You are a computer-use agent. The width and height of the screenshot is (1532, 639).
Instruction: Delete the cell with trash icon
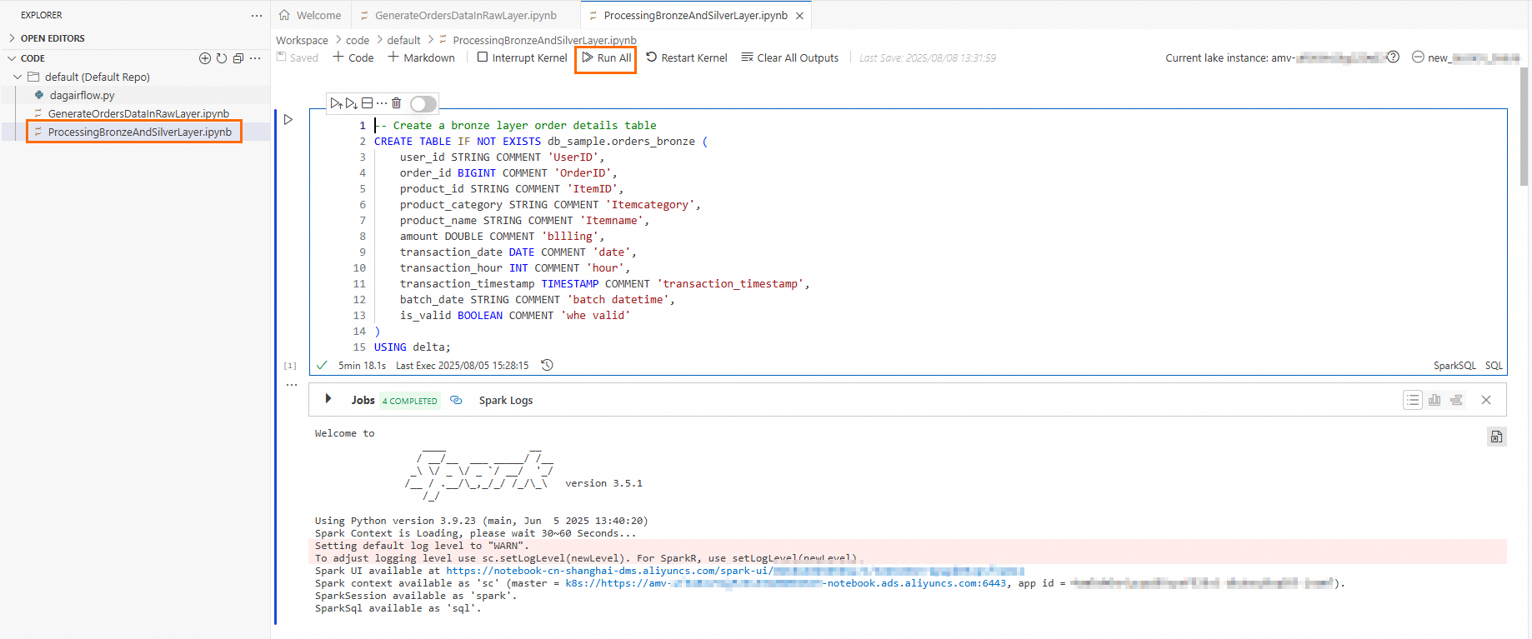397,103
